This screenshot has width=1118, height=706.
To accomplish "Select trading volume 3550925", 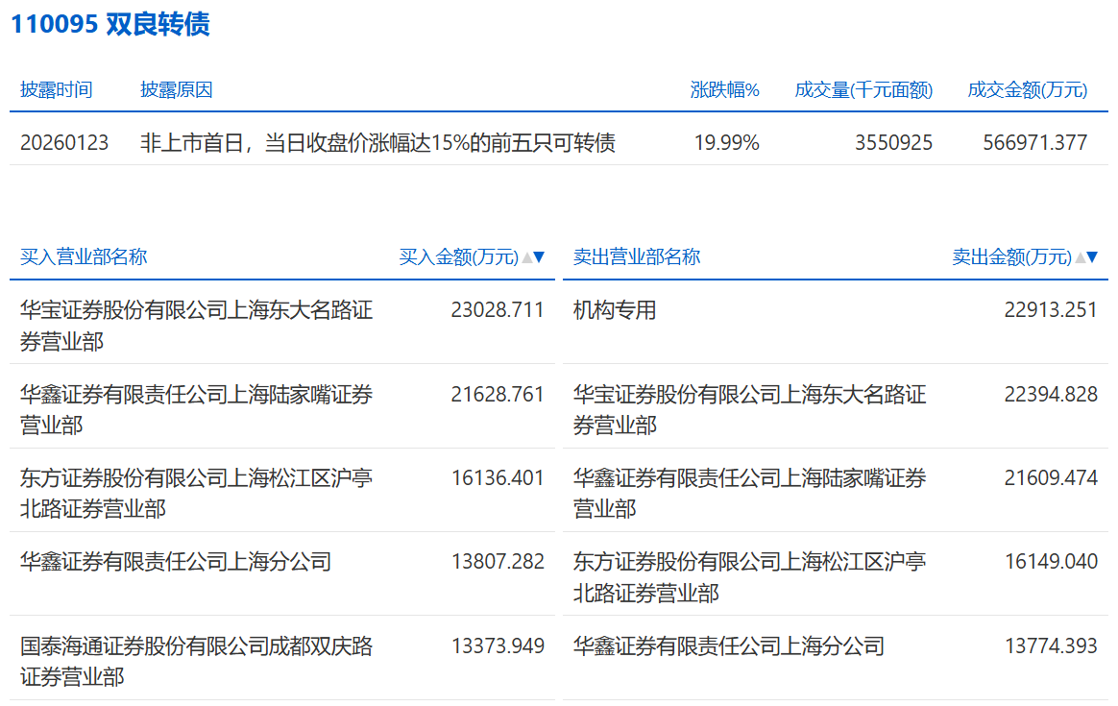I will coord(893,143).
